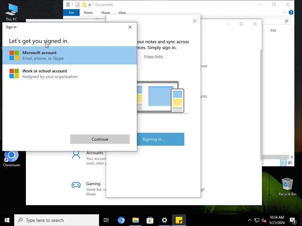Click the Signing in... button

(x=160, y=139)
